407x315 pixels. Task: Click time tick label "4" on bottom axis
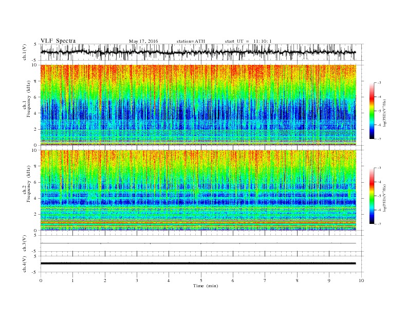[x=169, y=281]
